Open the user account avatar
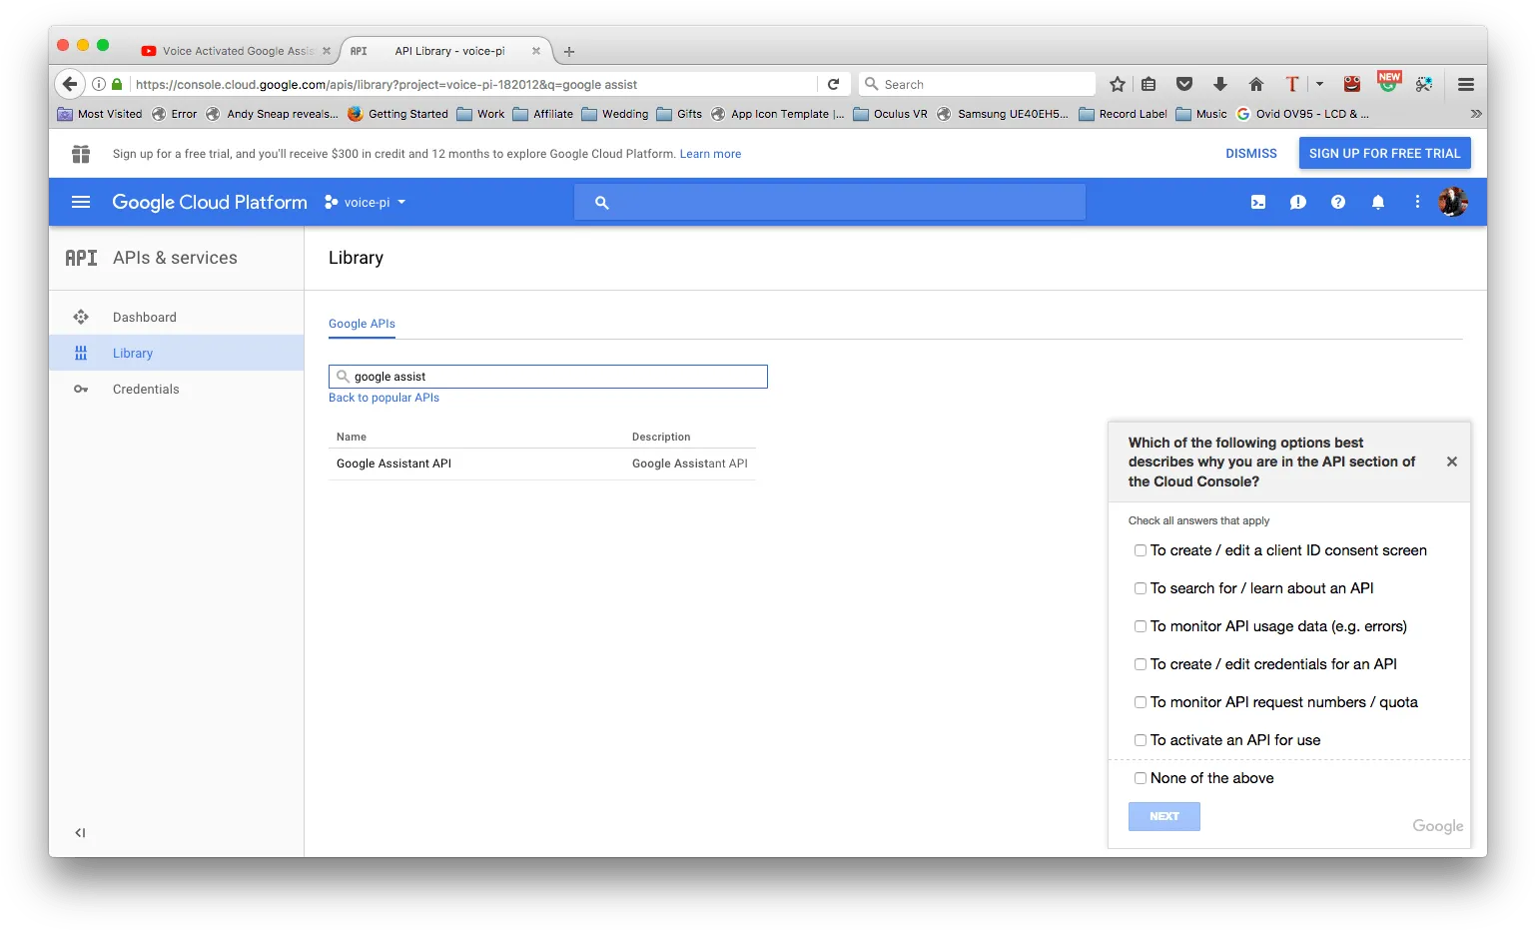 (x=1453, y=202)
